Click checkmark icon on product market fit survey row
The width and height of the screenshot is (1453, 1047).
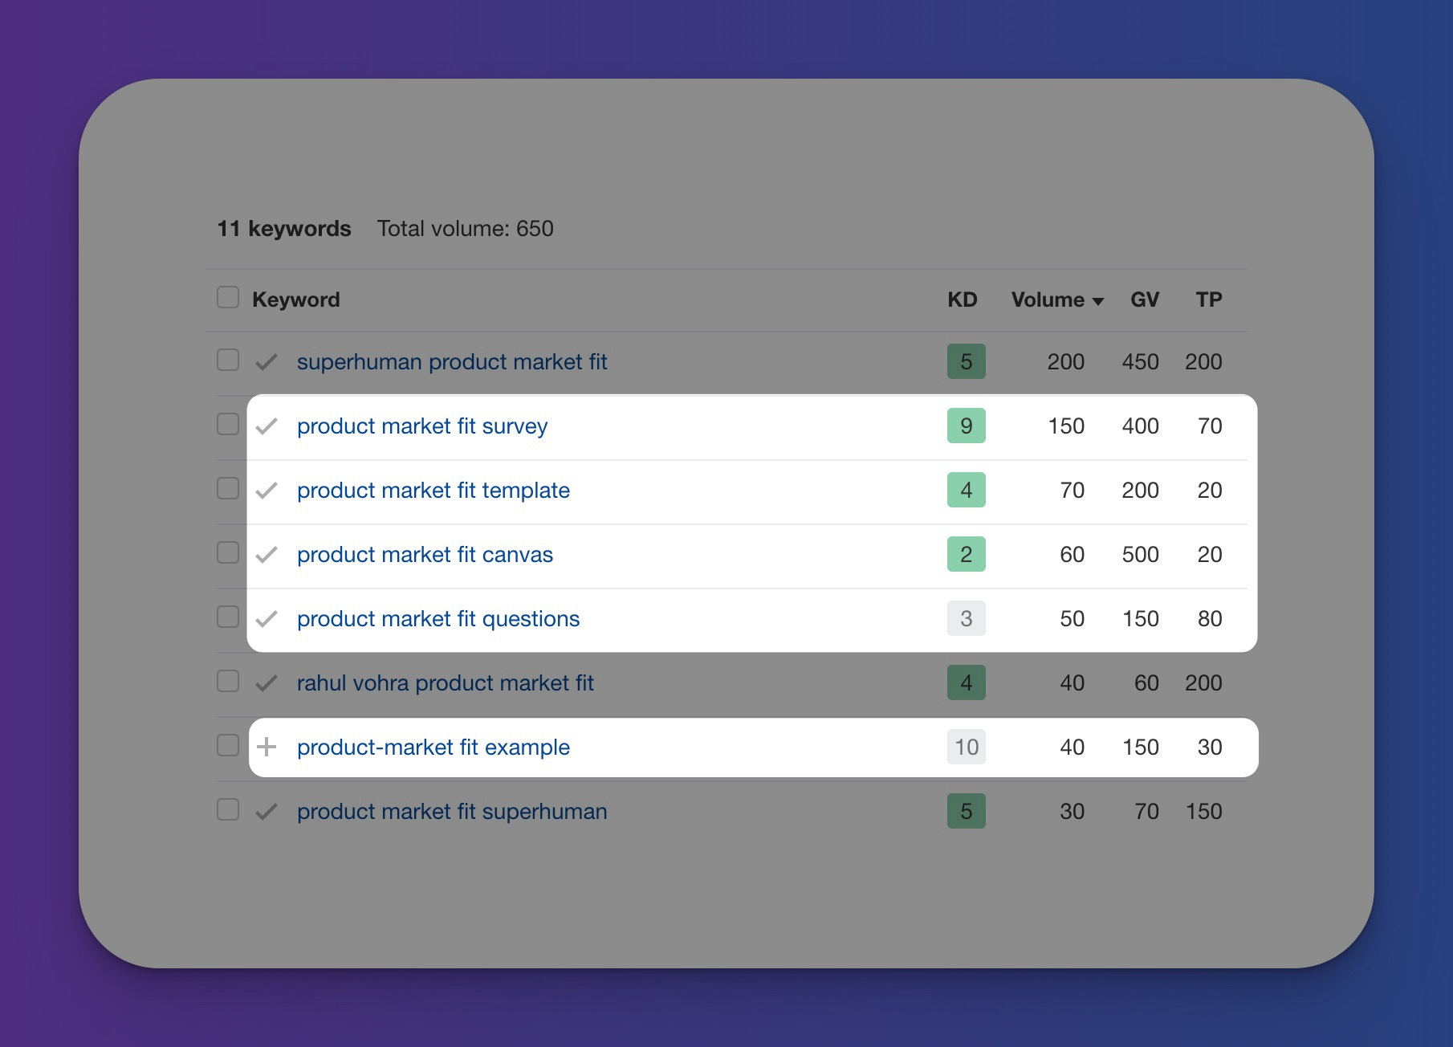point(267,426)
